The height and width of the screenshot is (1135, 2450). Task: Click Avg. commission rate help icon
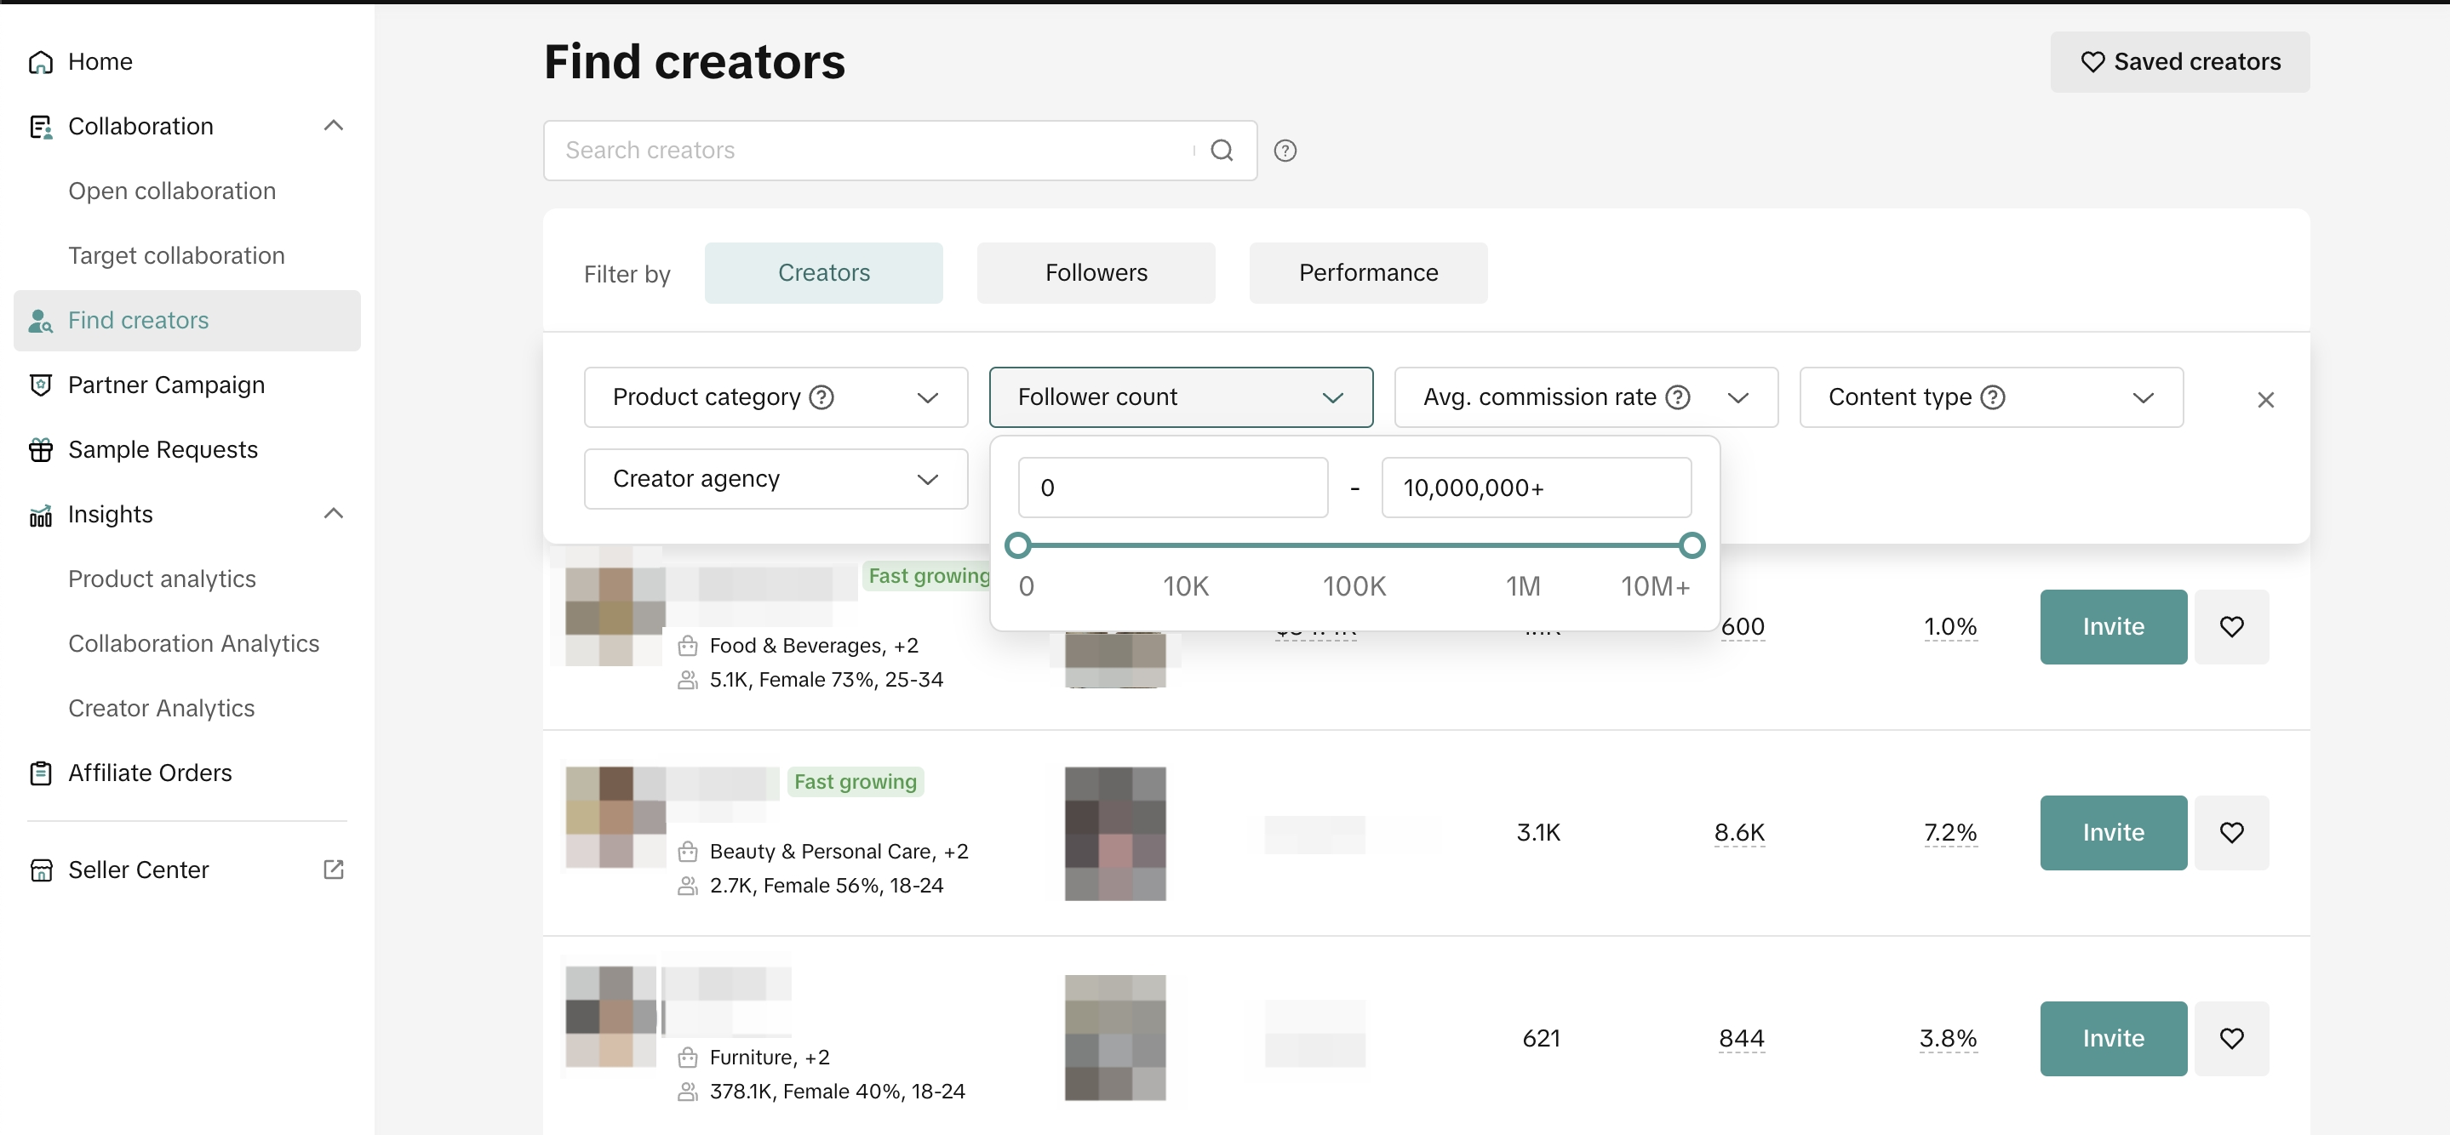1678,397
